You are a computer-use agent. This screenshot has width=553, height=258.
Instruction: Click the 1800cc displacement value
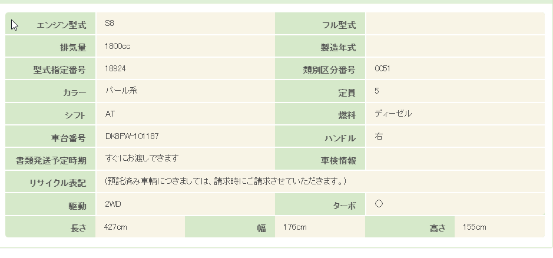[x=118, y=46]
